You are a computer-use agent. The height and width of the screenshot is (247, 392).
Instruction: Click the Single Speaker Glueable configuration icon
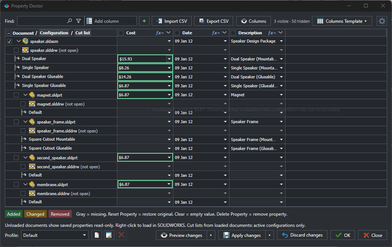[17, 85]
